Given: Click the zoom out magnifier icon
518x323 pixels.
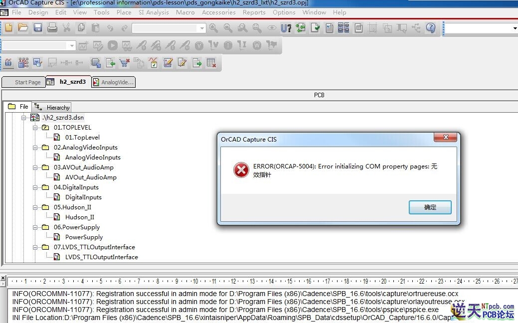Looking at the screenshot, I should (x=228, y=28).
